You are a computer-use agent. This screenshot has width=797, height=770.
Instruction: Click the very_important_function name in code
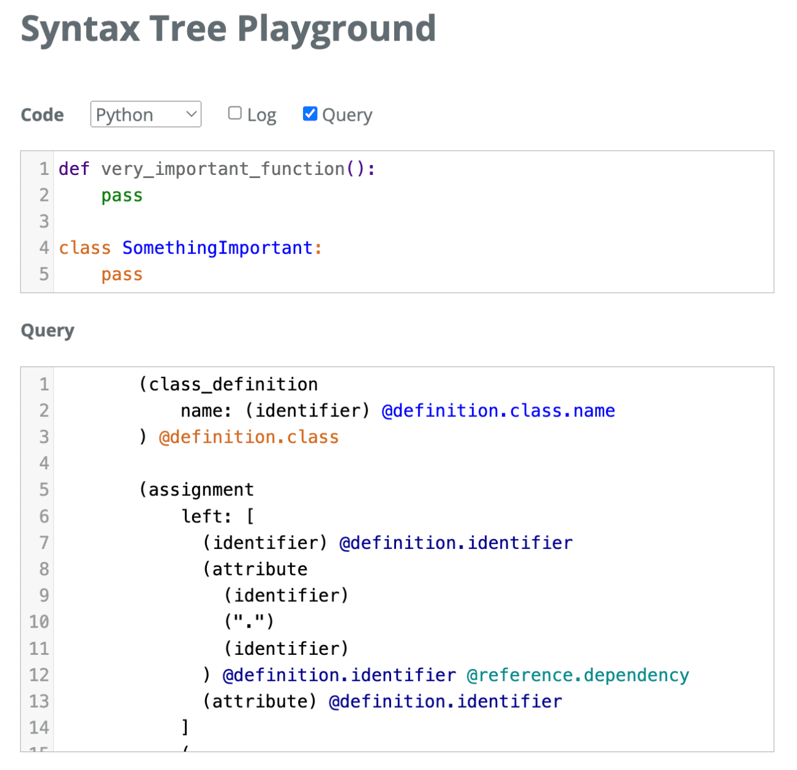(222, 169)
